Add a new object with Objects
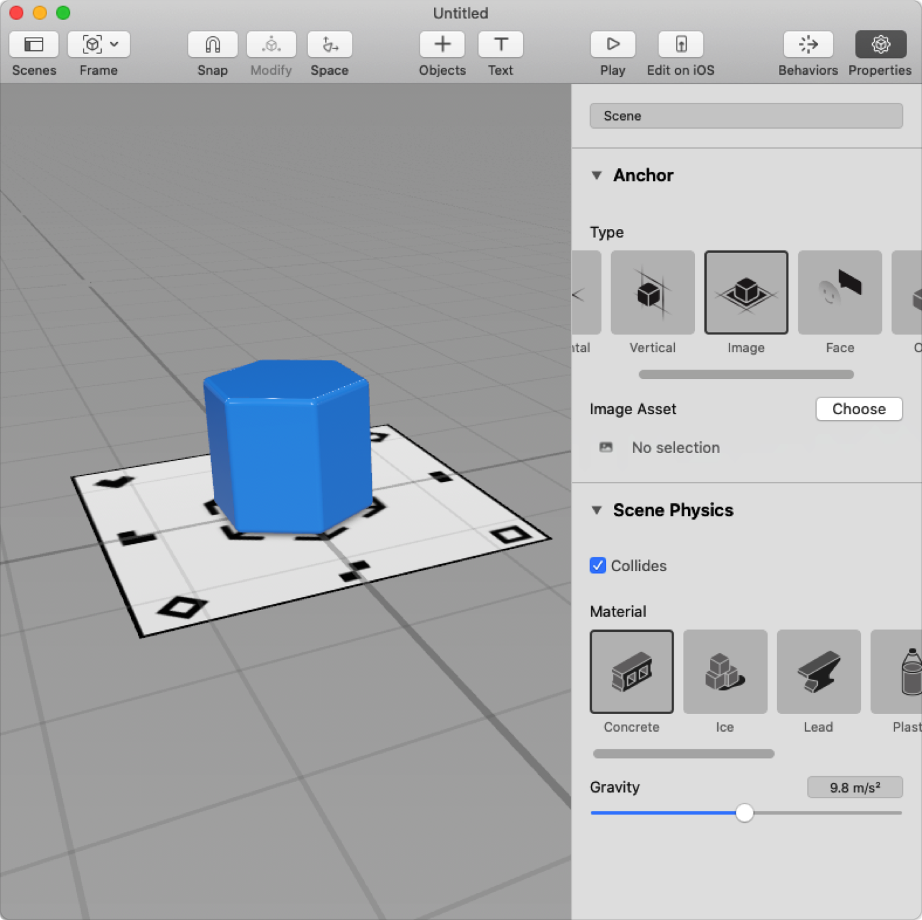This screenshot has height=920, width=922. pos(442,45)
